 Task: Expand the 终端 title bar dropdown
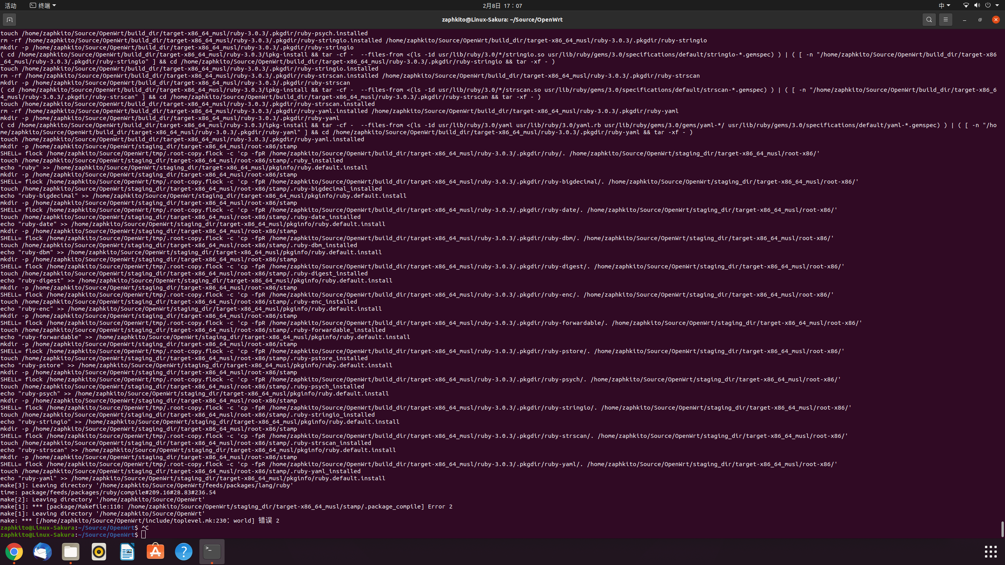[42, 5]
